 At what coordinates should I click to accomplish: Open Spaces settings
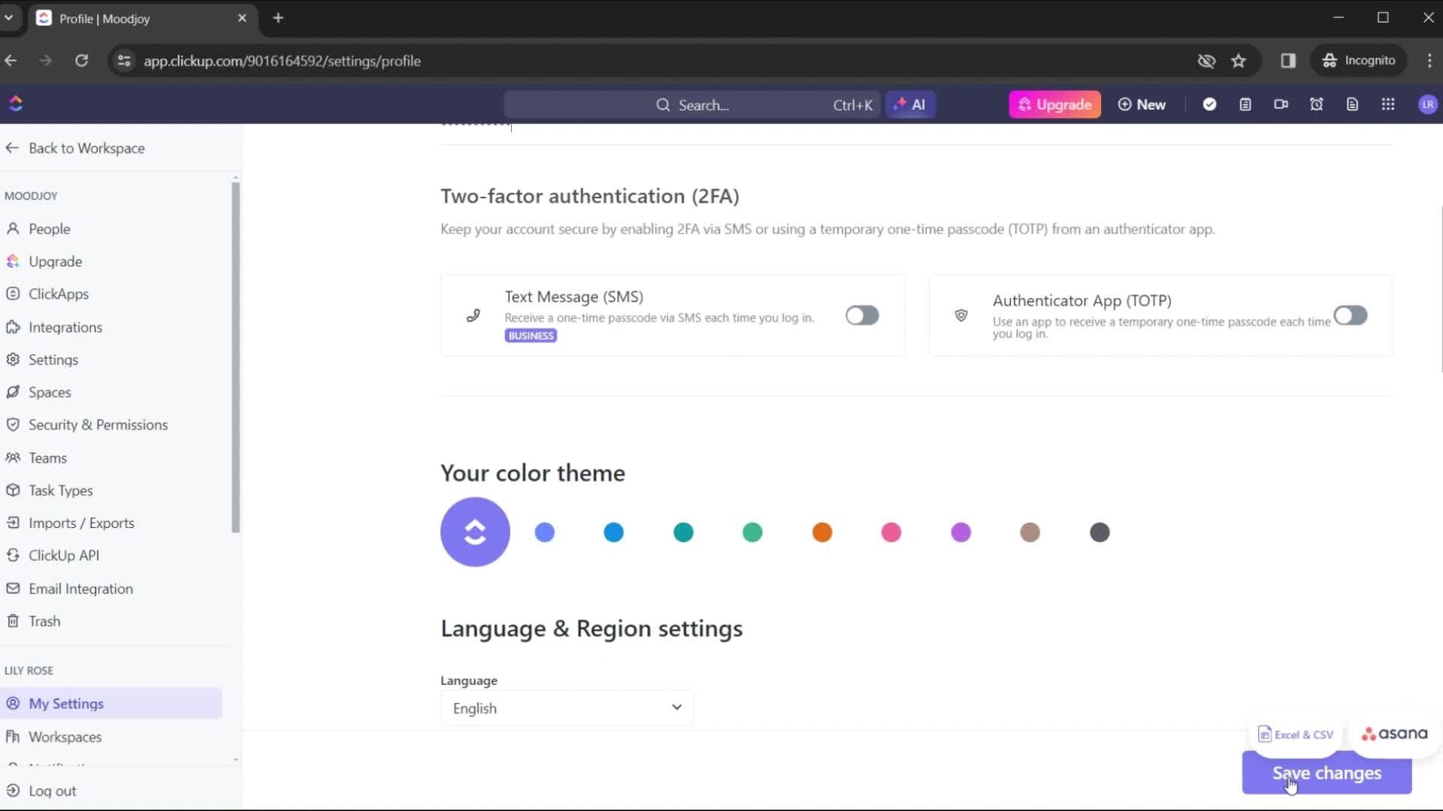click(50, 393)
